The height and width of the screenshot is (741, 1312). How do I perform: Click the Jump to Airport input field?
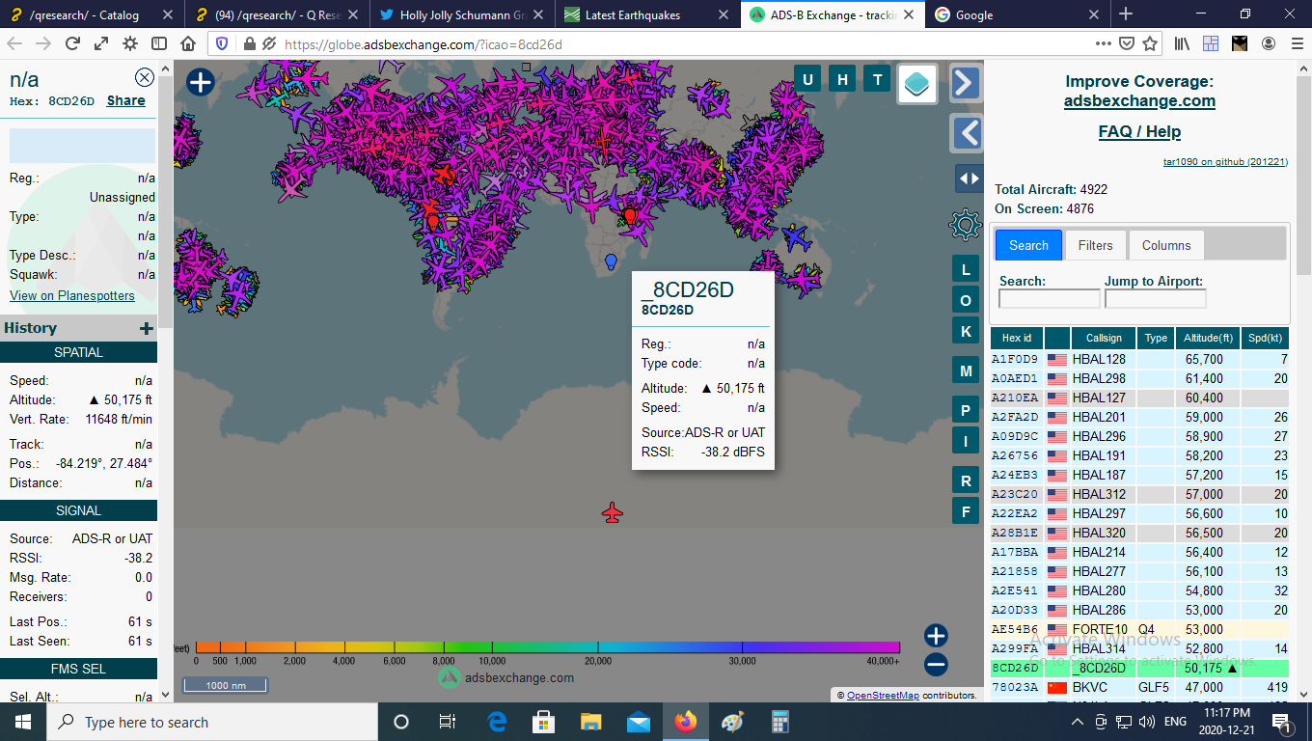[1155, 299]
